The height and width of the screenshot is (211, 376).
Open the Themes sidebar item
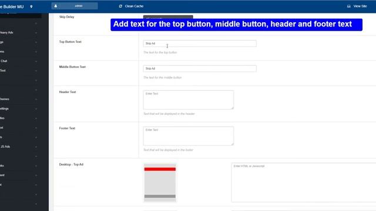pos(5,99)
